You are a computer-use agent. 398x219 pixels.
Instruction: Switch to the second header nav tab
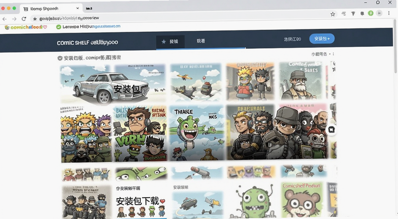(x=200, y=41)
